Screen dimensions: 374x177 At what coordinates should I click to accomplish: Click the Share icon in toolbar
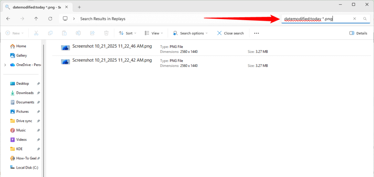point(92,33)
